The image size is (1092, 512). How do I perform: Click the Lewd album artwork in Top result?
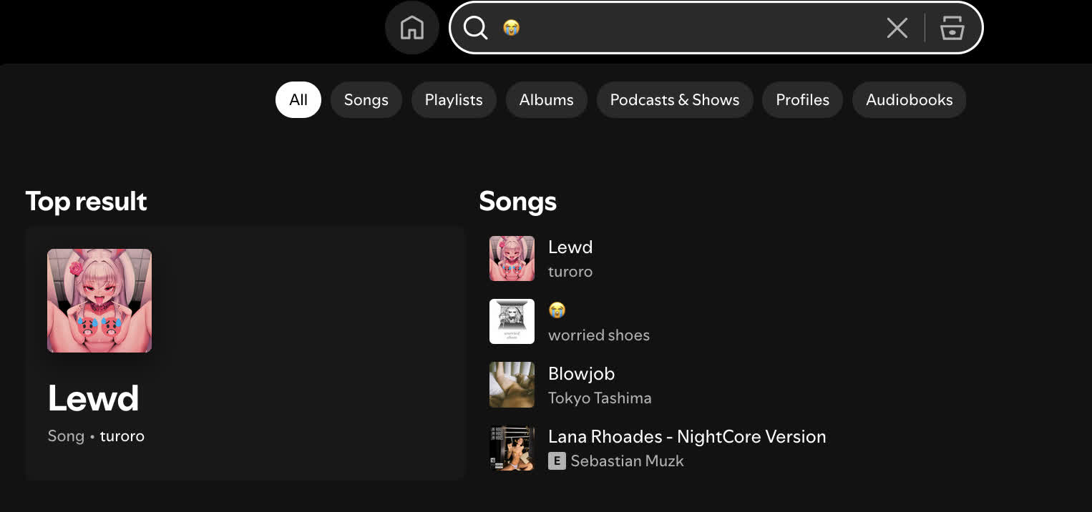pyautogui.click(x=99, y=300)
